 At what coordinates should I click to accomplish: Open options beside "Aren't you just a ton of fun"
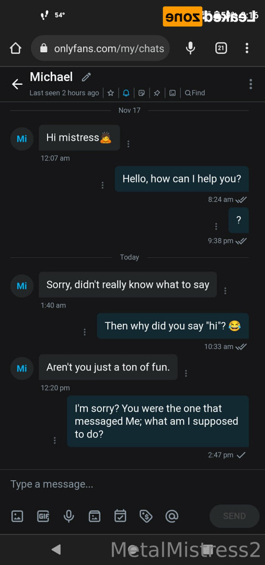pyautogui.click(x=186, y=374)
